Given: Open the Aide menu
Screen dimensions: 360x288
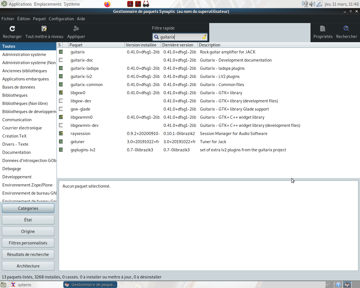Looking at the screenshot, I should pos(81,19).
